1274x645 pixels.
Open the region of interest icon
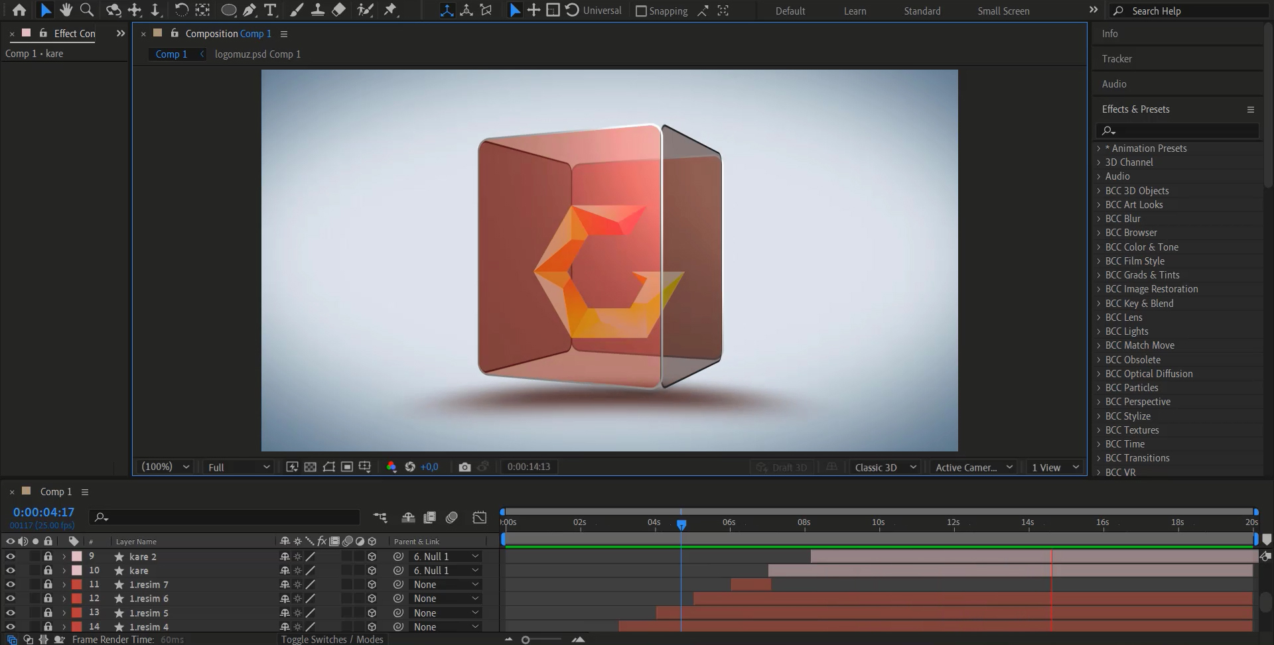(346, 467)
